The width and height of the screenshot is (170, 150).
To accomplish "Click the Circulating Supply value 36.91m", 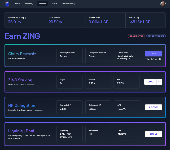I will tap(14, 22).
